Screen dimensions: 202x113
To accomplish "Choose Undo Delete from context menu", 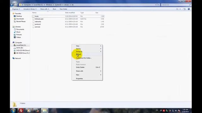I will point(87,67).
